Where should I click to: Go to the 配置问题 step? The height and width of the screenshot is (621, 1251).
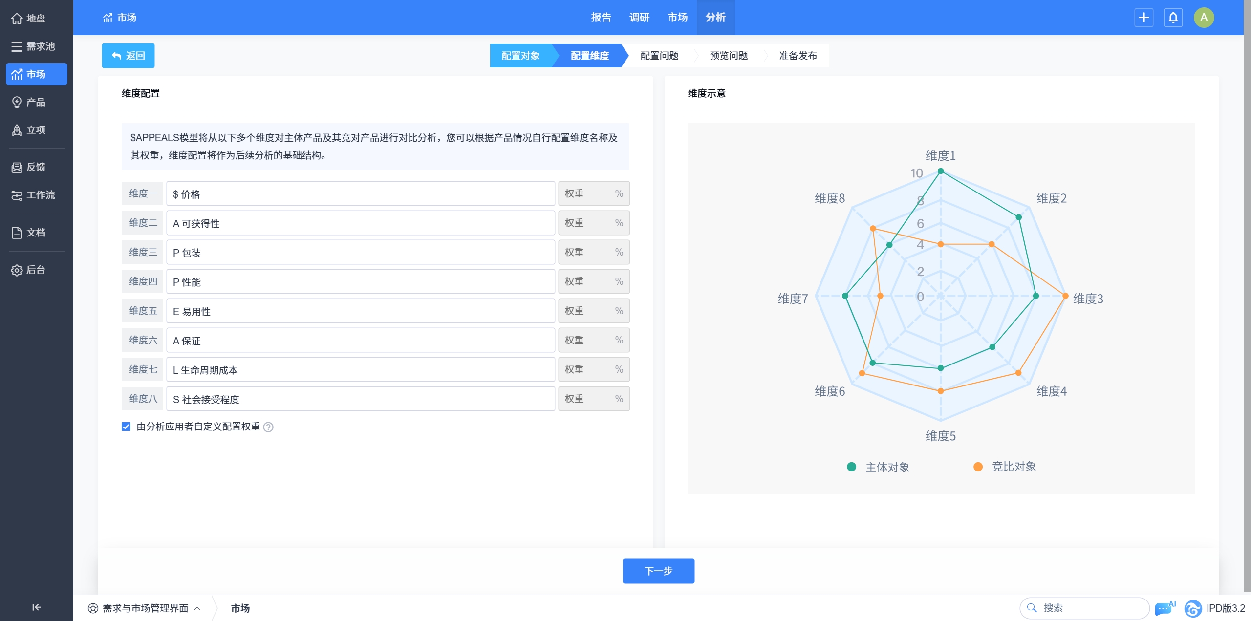click(x=659, y=56)
